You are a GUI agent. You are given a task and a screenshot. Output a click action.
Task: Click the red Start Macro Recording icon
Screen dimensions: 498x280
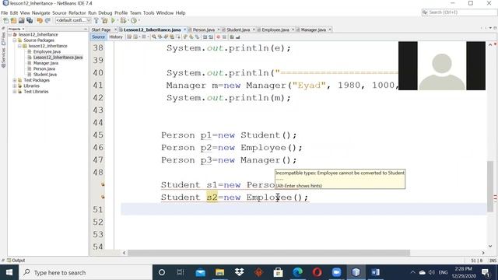click(218, 37)
